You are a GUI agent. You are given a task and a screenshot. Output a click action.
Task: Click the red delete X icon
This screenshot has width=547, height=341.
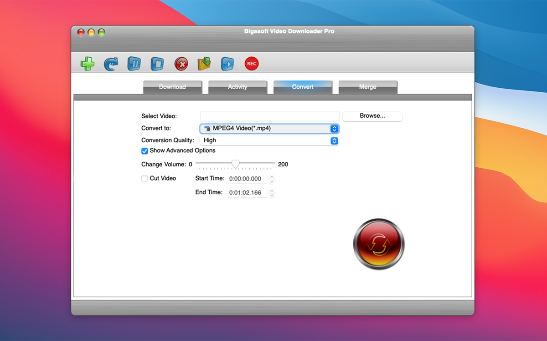(181, 64)
